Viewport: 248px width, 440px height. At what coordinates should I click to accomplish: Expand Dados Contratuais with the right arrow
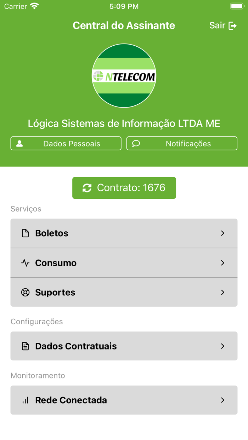pyautogui.click(x=222, y=346)
